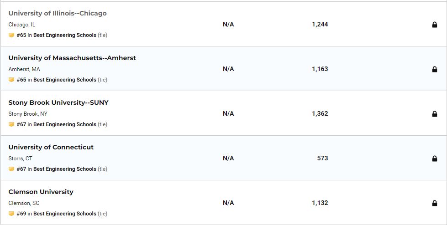Viewport: 447px width, 225px height.
Task: Click the lock icon for University of Massachusetts--Amherst
Action: (434, 69)
